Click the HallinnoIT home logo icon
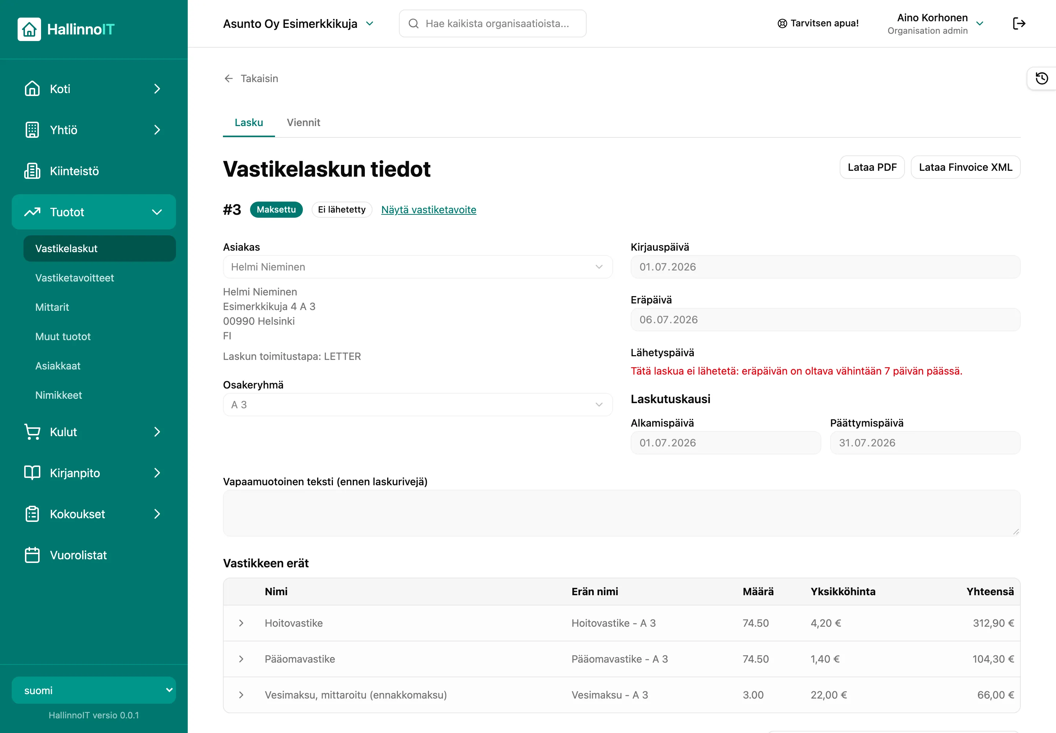This screenshot has width=1056, height=733. coord(29,29)
